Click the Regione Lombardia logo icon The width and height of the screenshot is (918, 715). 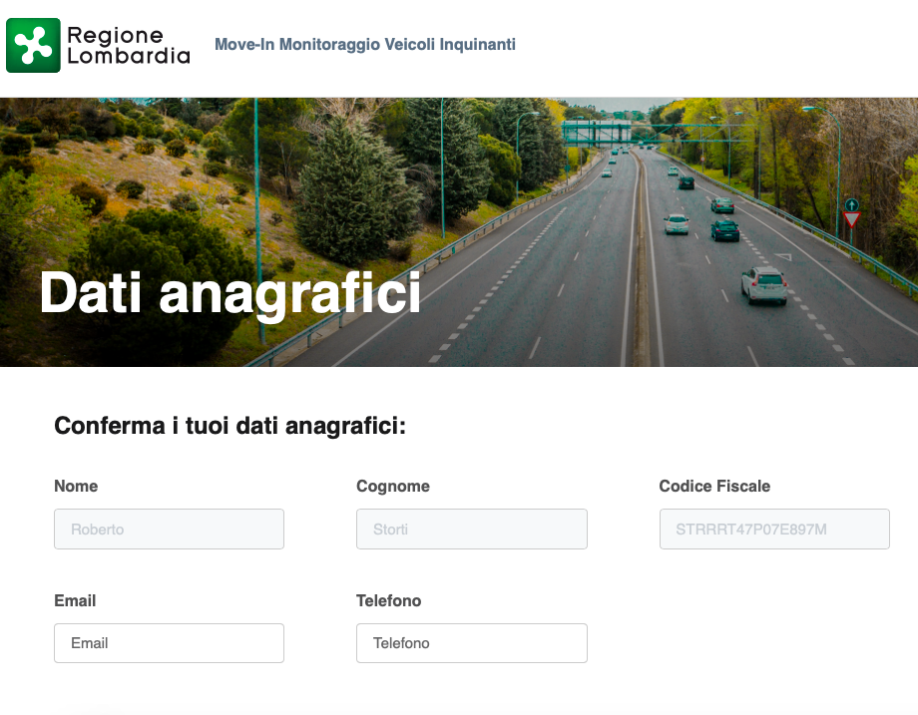click(x=33, y=45)
